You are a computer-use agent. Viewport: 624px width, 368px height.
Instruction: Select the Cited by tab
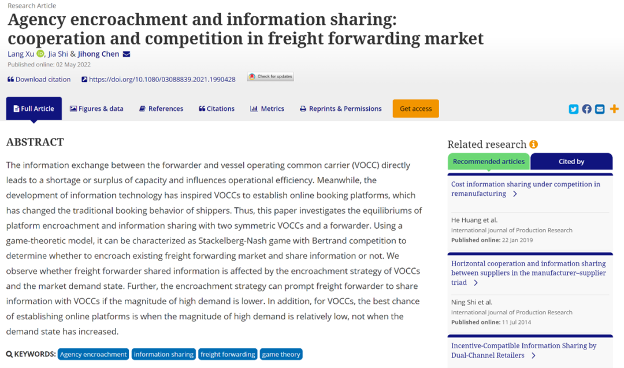(571, 162)
